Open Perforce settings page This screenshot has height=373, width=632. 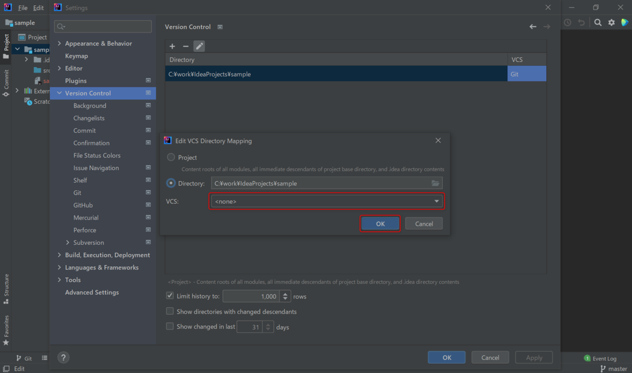coord(85,230)
